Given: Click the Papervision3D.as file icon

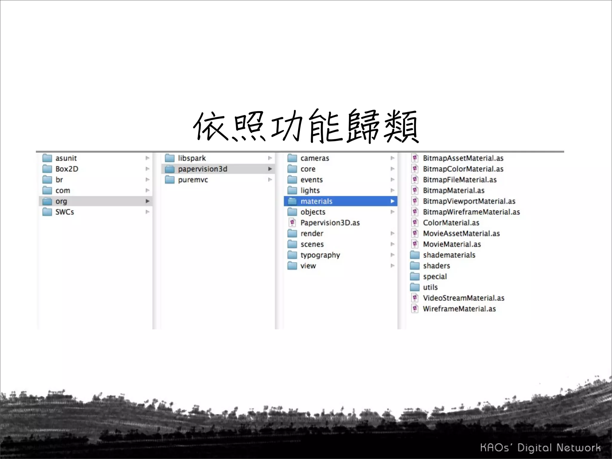Looking at the screenshot, I should point(292,222).
